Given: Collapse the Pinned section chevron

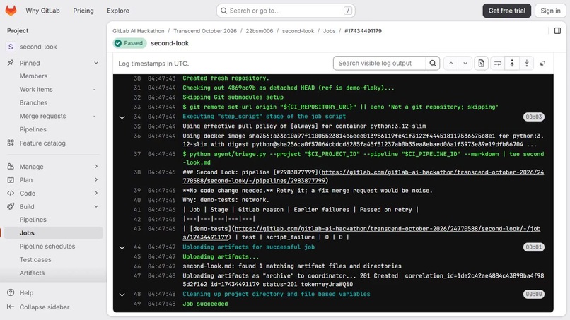Looking at the screenshot, I should click(x=96, y=63).
